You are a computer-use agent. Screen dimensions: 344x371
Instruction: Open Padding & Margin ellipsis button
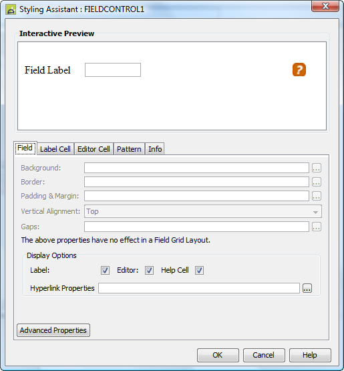tap(317, 196)
